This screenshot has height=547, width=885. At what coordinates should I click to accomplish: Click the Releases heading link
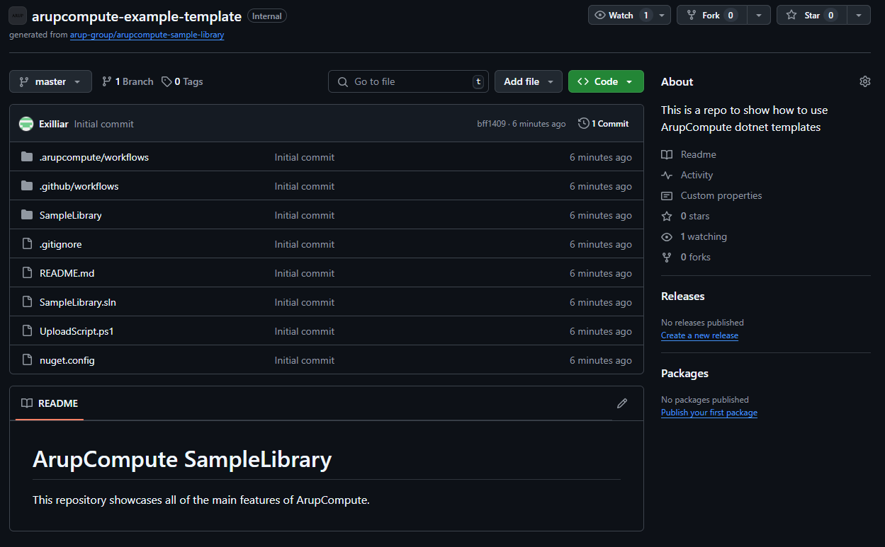pyautogui.click(x=683, y=296)
